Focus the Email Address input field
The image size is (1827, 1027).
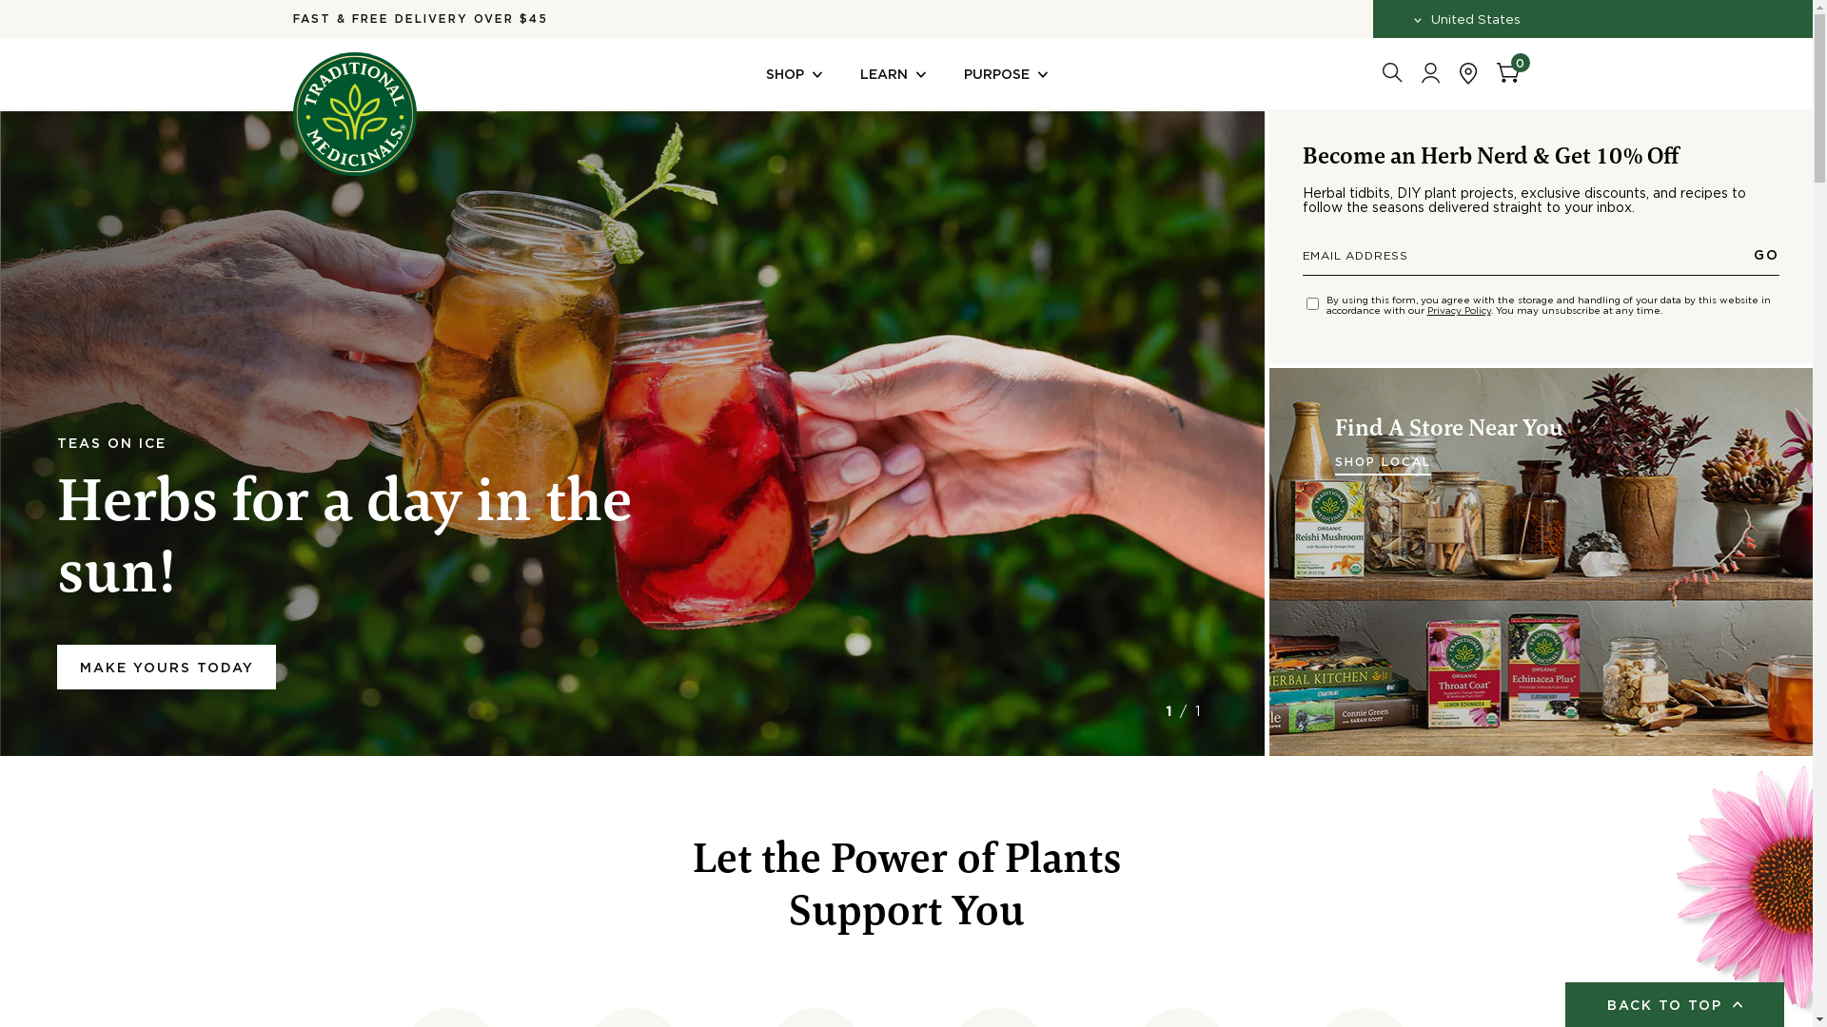click(x=1522, y=256)
